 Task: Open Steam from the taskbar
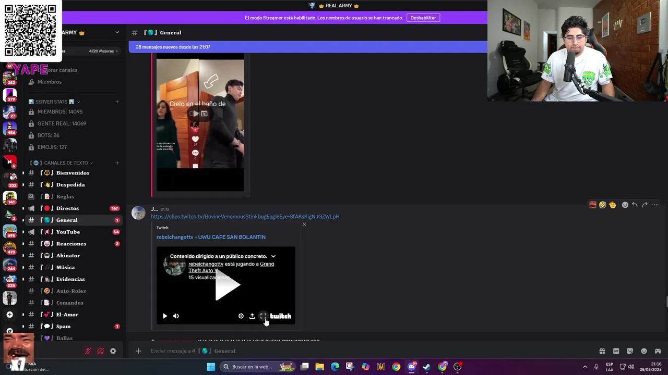[427, 367]
